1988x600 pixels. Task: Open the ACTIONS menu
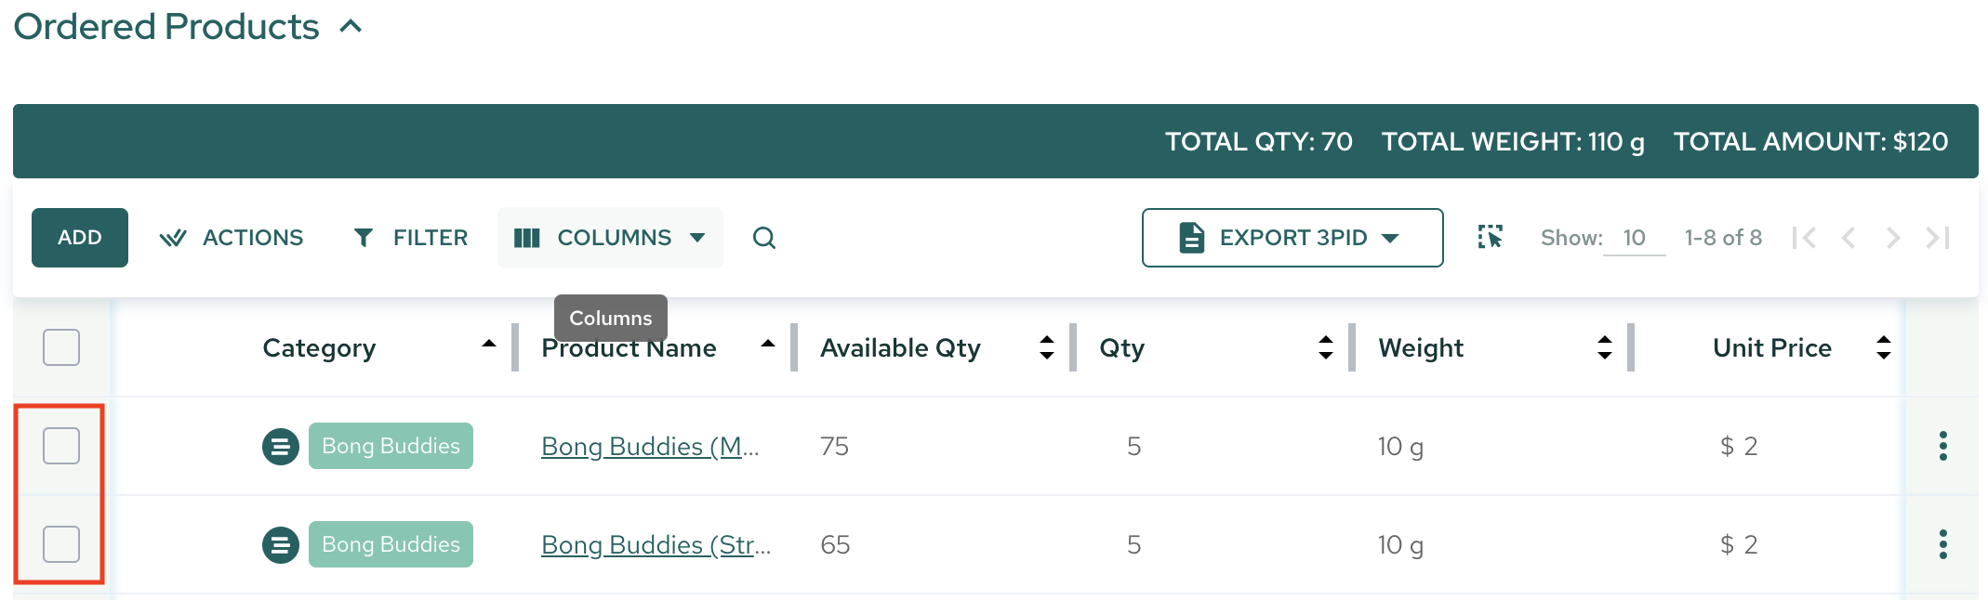232,238
